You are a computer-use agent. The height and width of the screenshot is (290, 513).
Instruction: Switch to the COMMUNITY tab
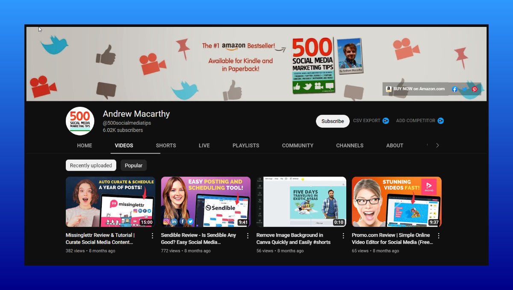coord(298,146)
